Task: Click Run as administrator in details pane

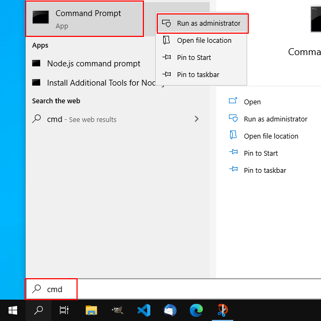Action: coord(276,119)
